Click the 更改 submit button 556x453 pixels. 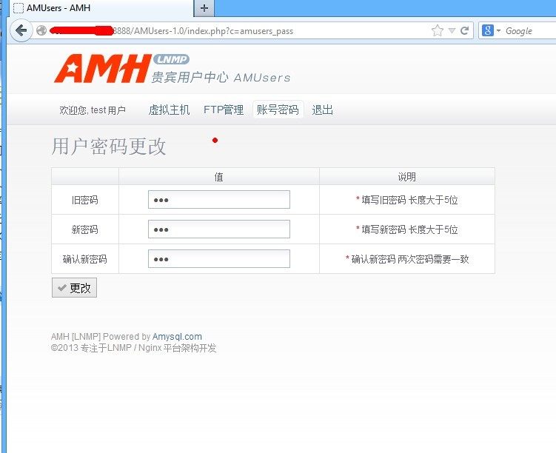[x=74, y=288]
